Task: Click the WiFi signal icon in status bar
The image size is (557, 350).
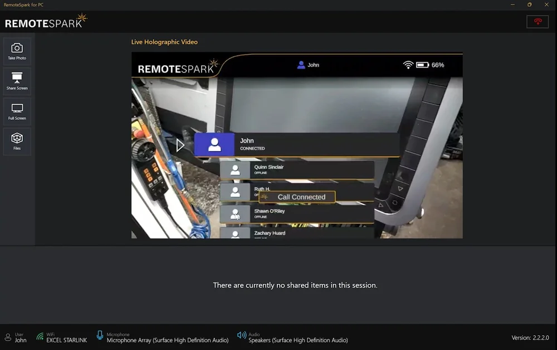Action: tap(40, 337)
